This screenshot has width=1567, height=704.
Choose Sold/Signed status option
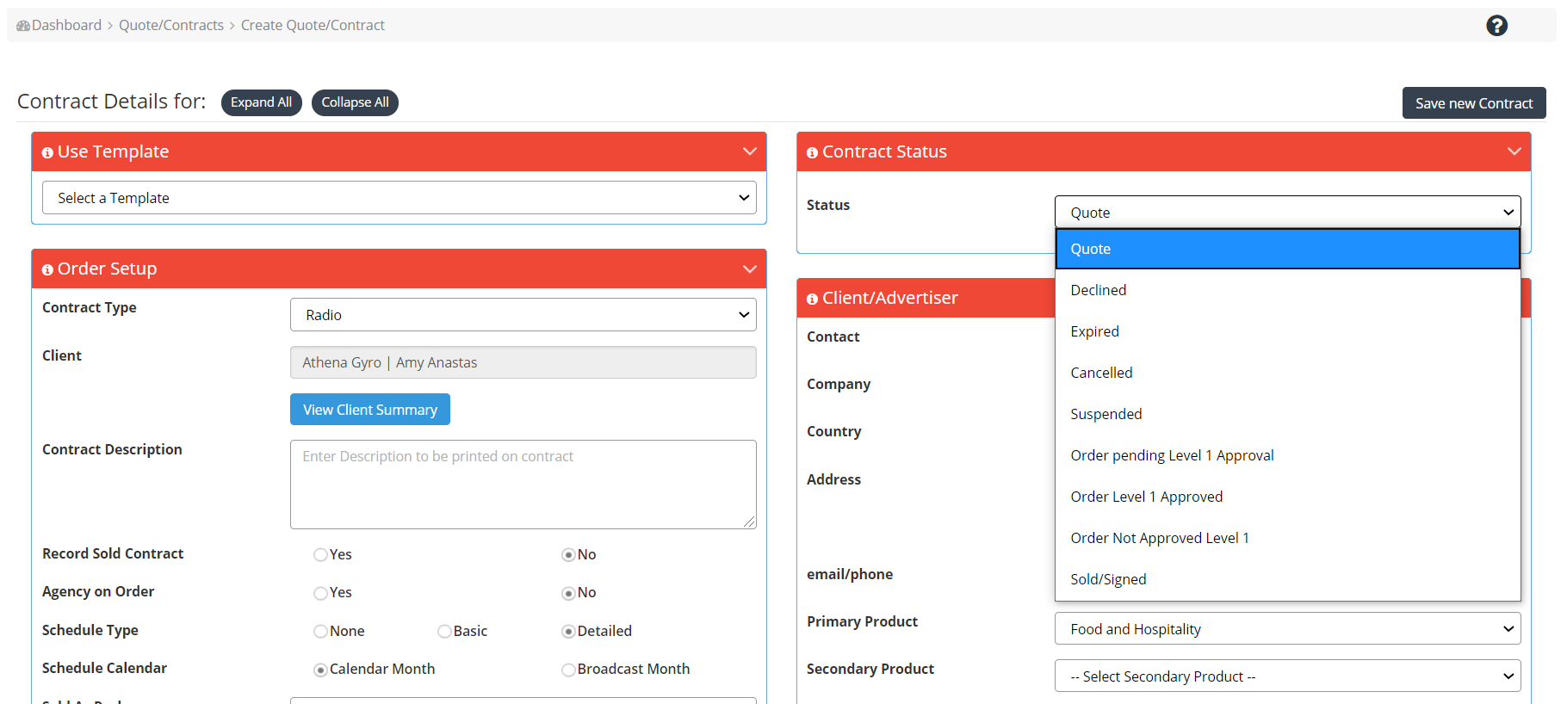tap(1287, 579)
